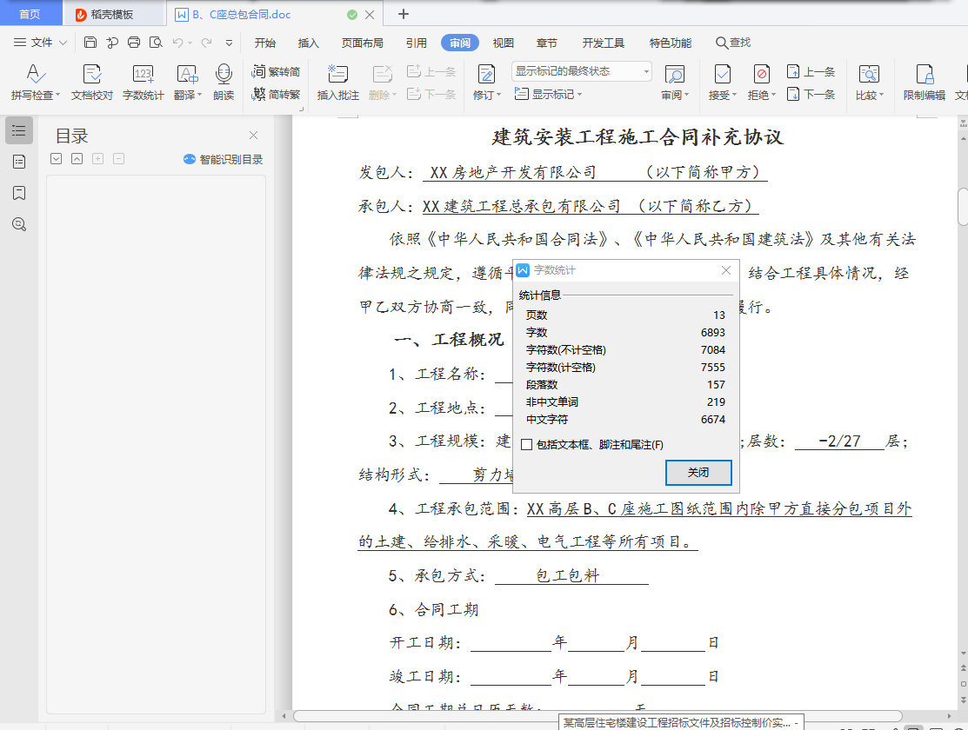This screenshot has width=968, height=730.
Task: Click the 翻译 translate icon
Action: pos(187,74)
